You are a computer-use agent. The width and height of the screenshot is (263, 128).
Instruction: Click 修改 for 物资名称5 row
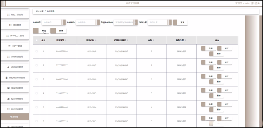[225, 90]
